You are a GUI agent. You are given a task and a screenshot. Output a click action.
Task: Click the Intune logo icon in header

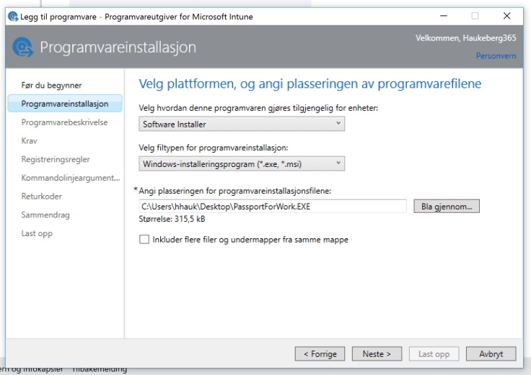point(23,48)
